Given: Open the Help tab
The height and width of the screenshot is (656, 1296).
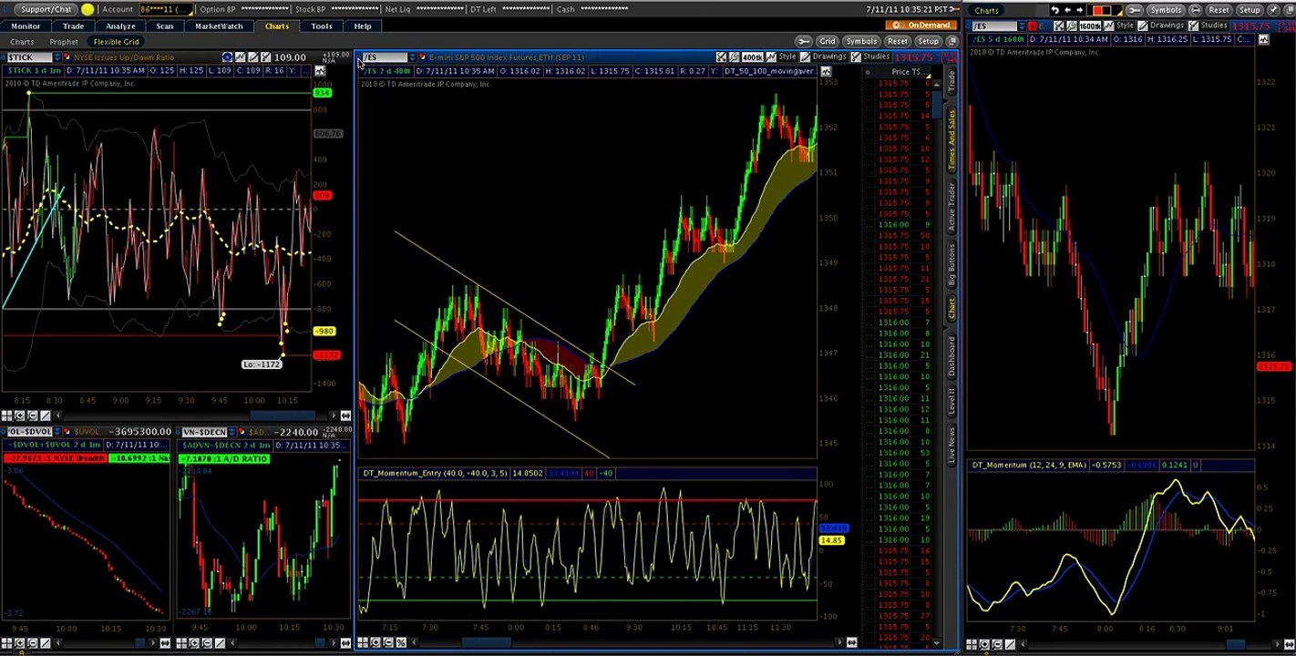Looking at the screenshot, I should click(x=363, y=26).
